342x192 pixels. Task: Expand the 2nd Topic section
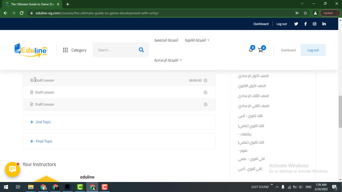pos(40,122)
